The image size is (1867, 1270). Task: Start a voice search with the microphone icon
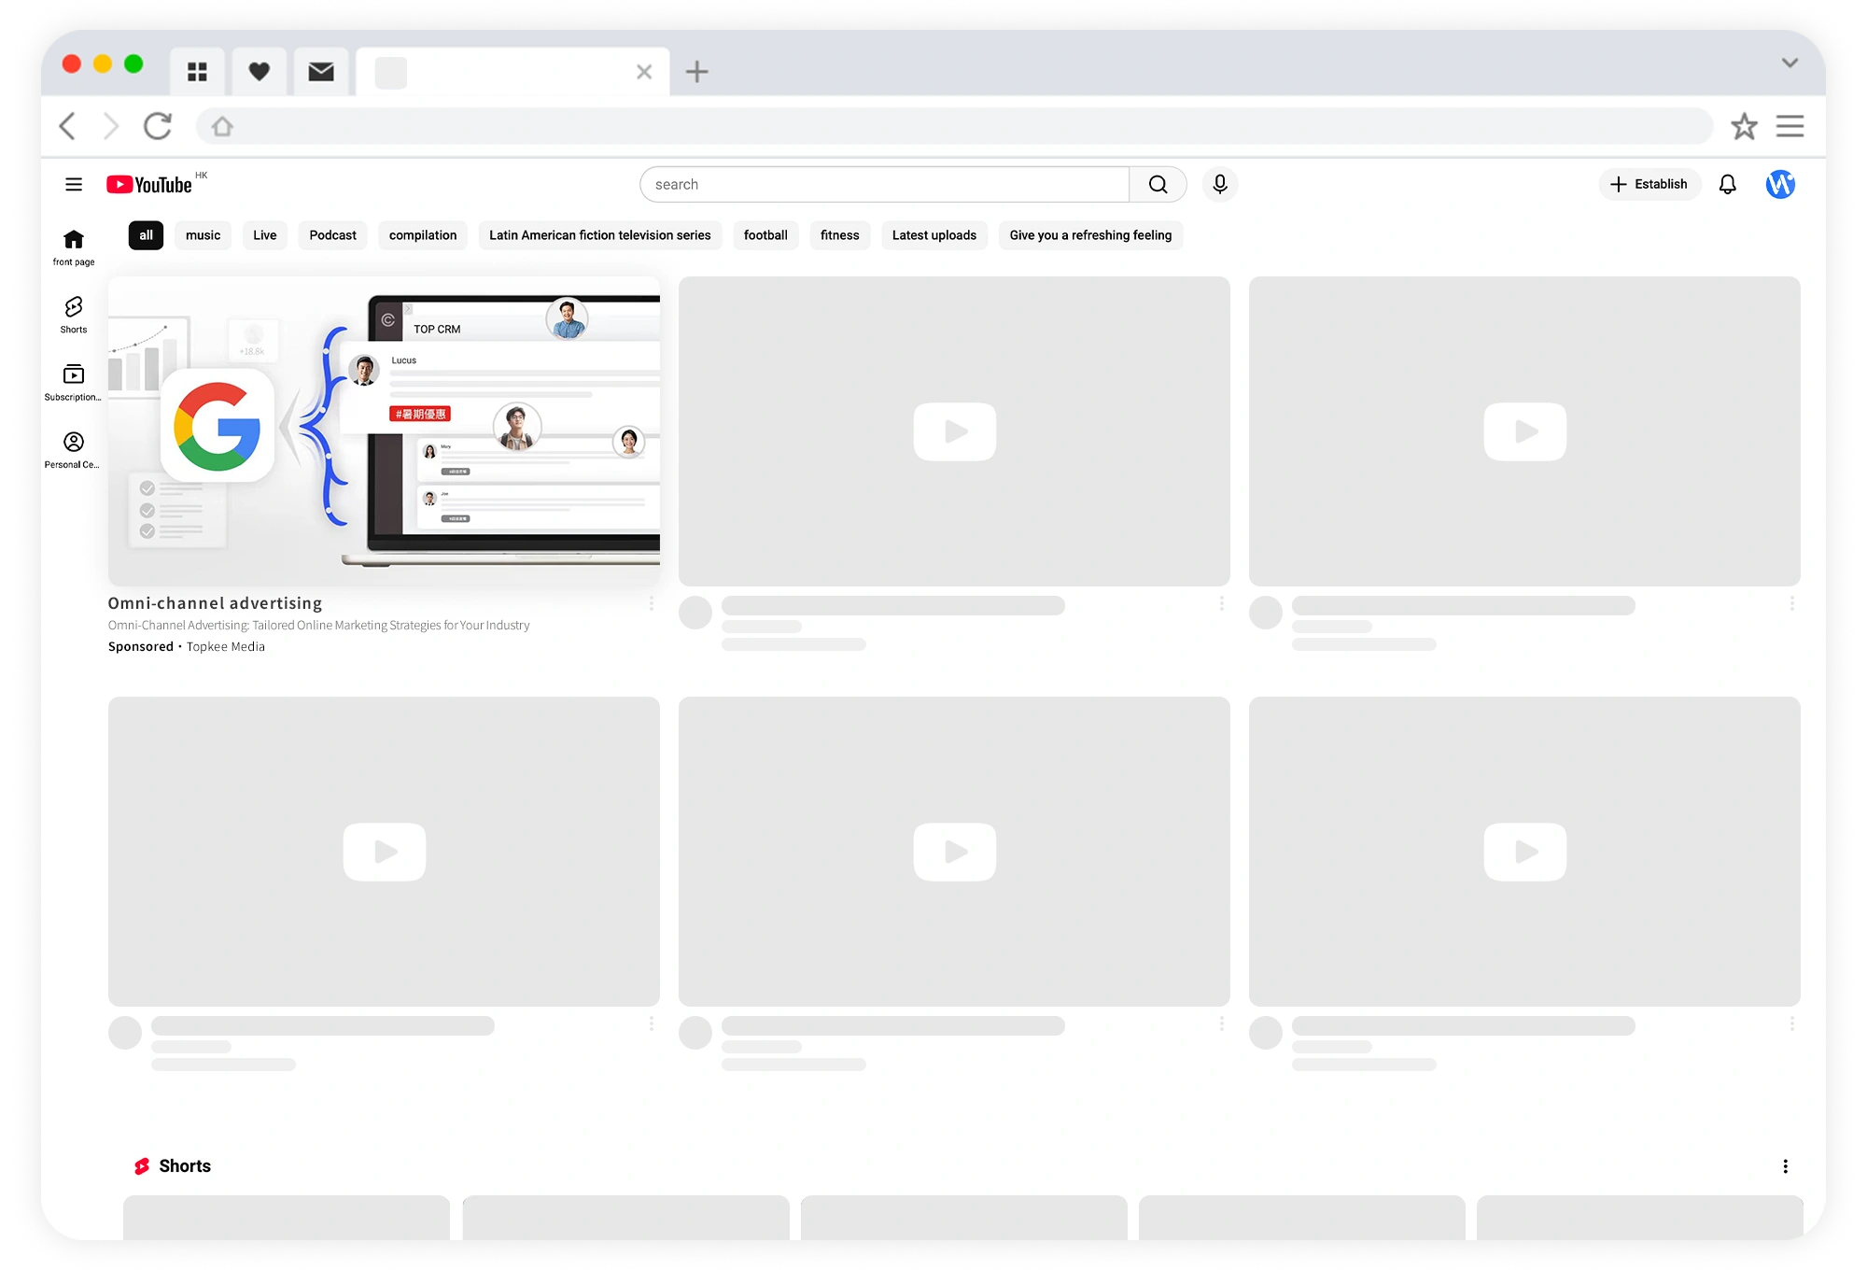pyautogui.click(x=1219, y=184)
